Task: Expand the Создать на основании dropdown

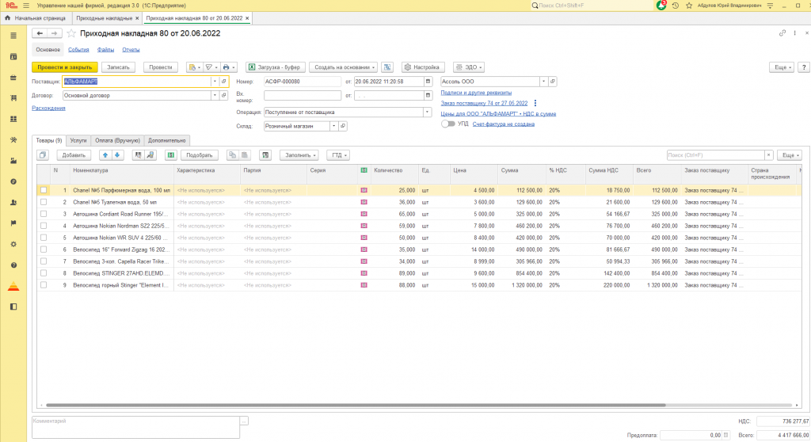Action: [342, 67]
